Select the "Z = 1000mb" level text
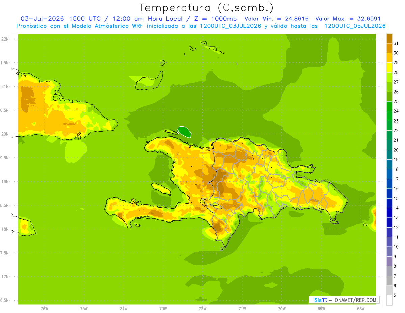405x313 pixels. [215, 19]
